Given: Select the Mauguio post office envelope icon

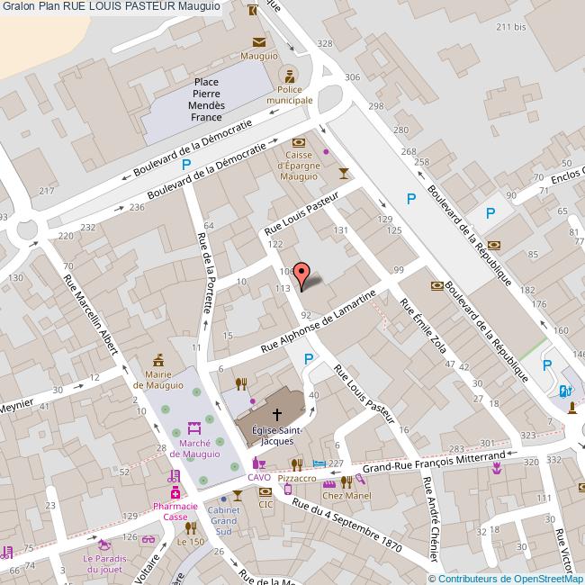Looking at the screenshot, I should 259,41.
